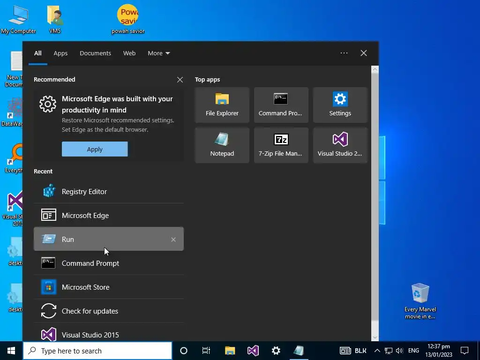Select Check for updates in Recent
480x360 pixels.
click(x=109, y=311)
